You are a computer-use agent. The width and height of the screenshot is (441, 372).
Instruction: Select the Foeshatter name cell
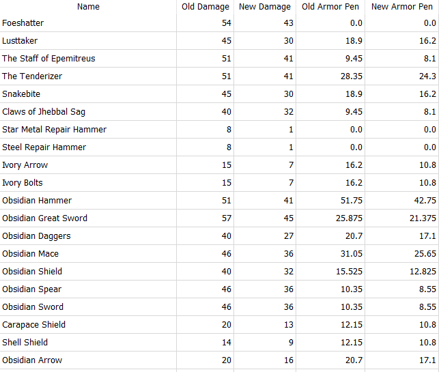(23, 23)
